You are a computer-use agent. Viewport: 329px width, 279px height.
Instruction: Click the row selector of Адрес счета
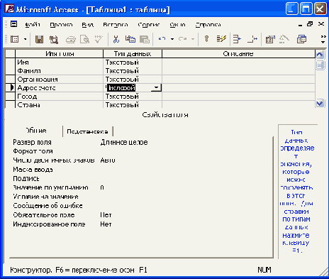tap(10, 88)
